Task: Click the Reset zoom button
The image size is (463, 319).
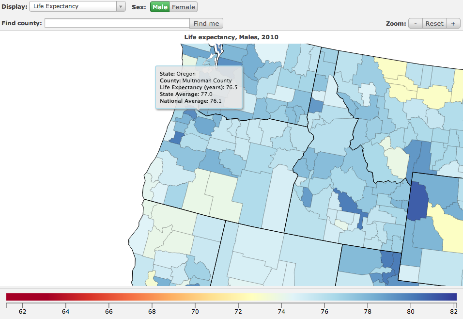Action: [x=434, y=23]
